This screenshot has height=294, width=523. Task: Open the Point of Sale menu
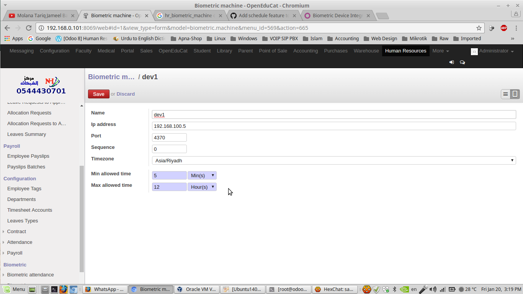(x=273, y=51)
